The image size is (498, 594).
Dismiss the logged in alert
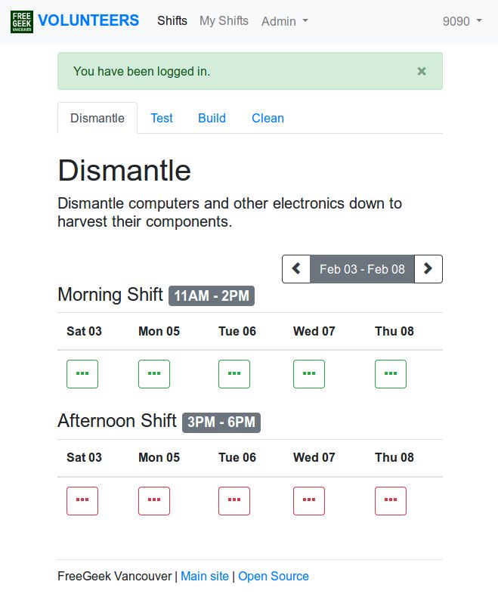(422, 71)
